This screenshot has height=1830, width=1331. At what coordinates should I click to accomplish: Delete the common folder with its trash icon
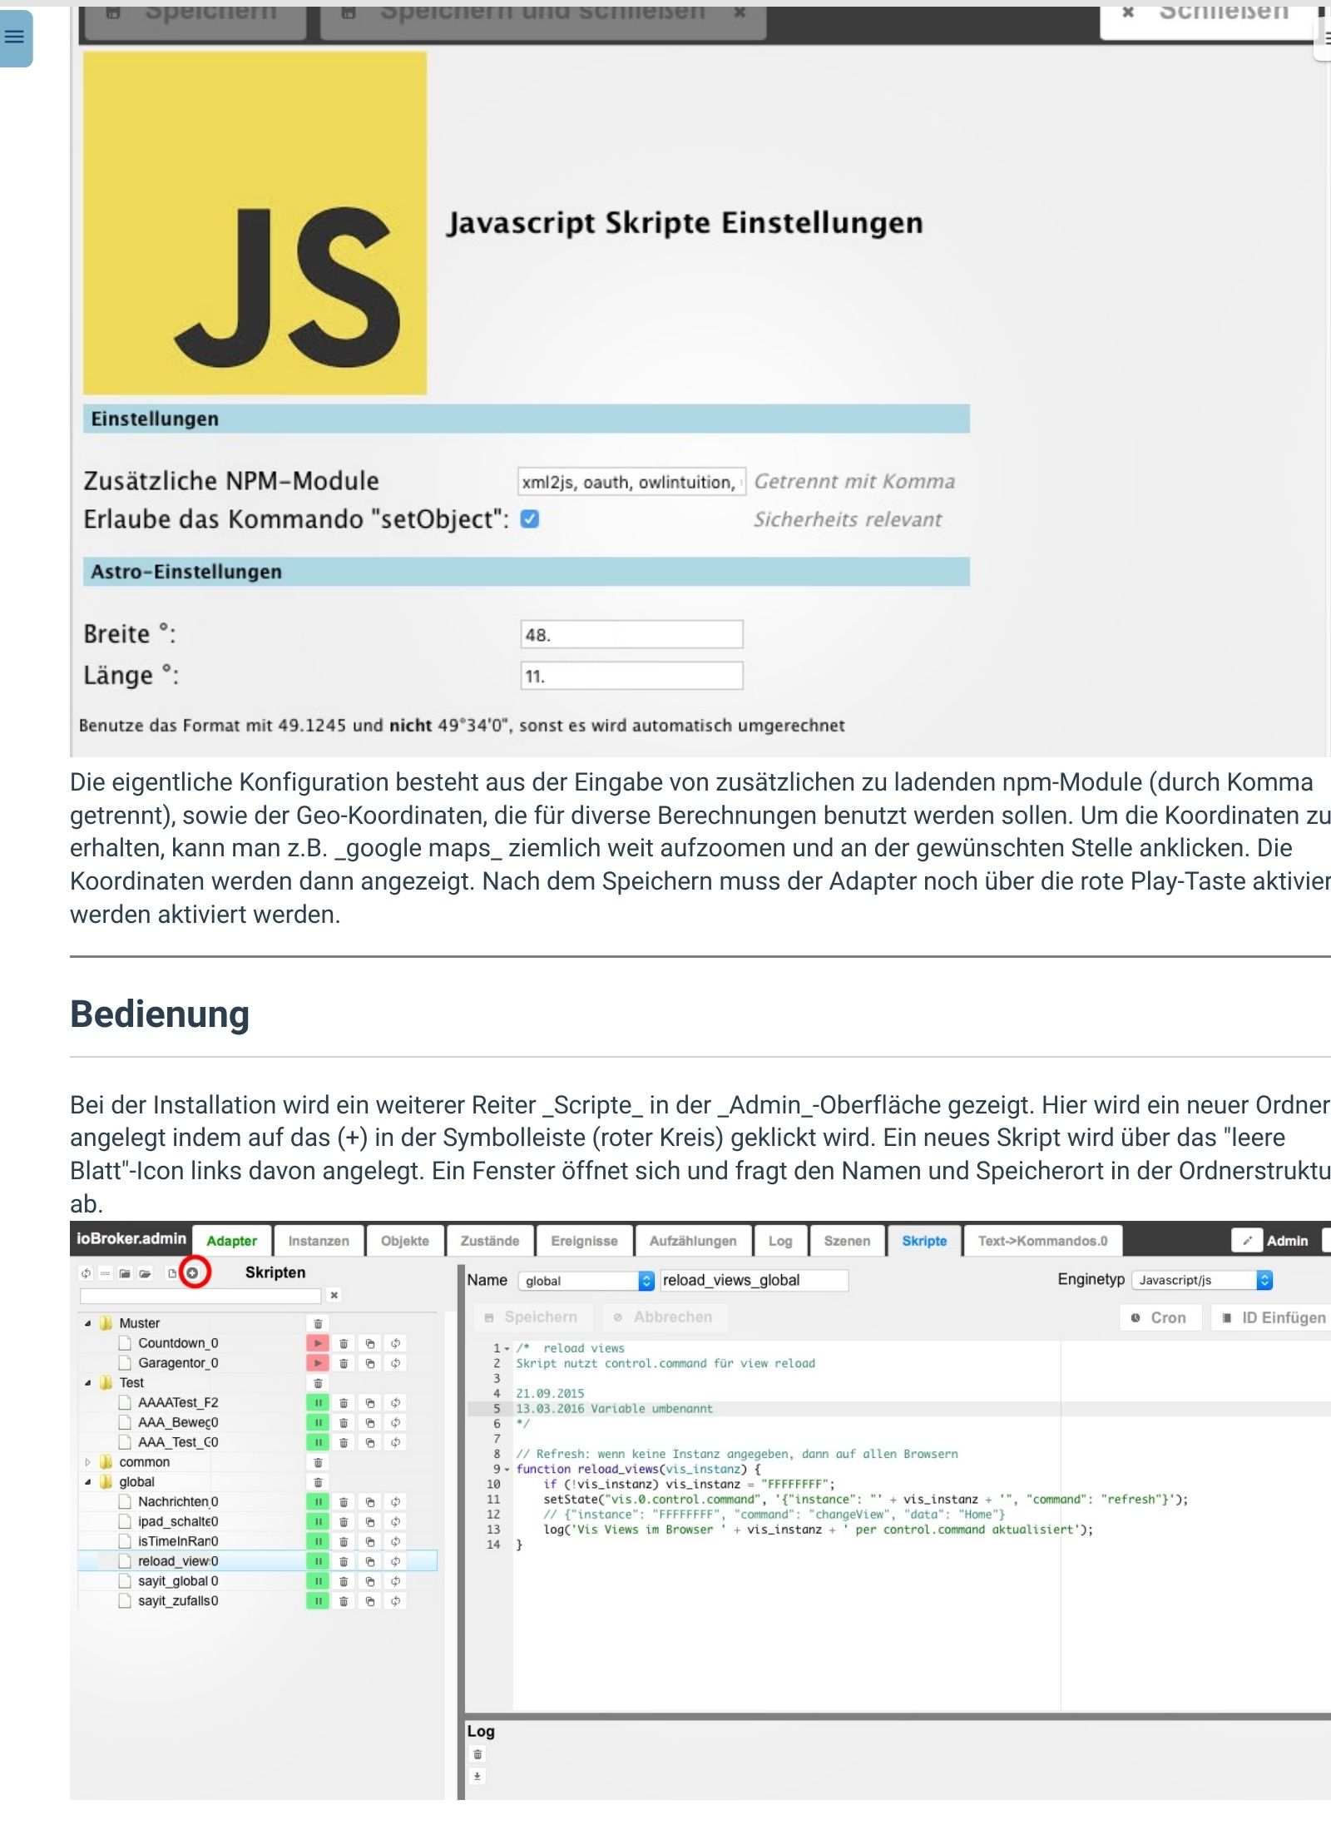[318, 1463]
